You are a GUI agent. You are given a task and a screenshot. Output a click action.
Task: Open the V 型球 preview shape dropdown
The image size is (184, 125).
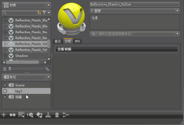pos(177,11)
